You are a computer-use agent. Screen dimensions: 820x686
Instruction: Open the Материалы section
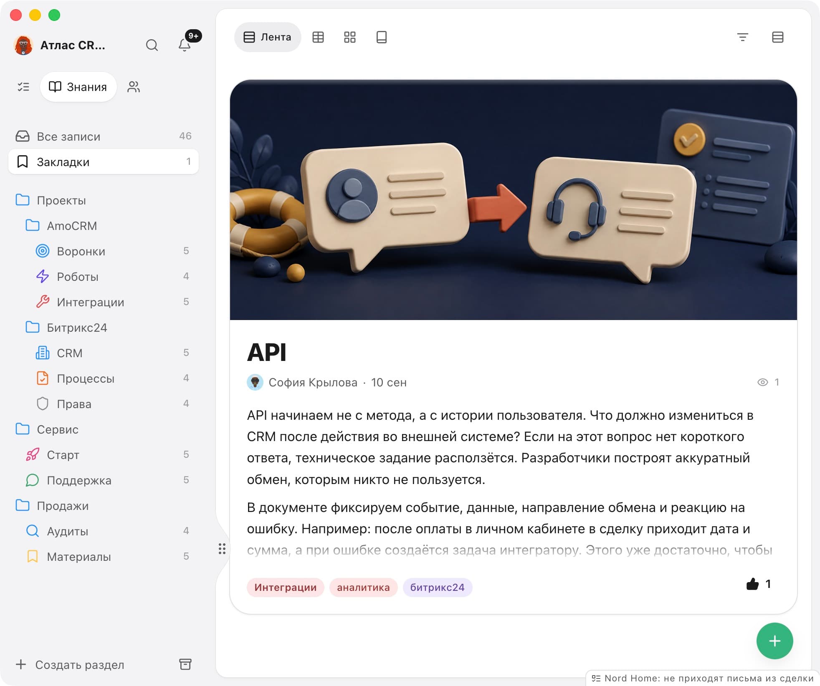tap(104, 557)
